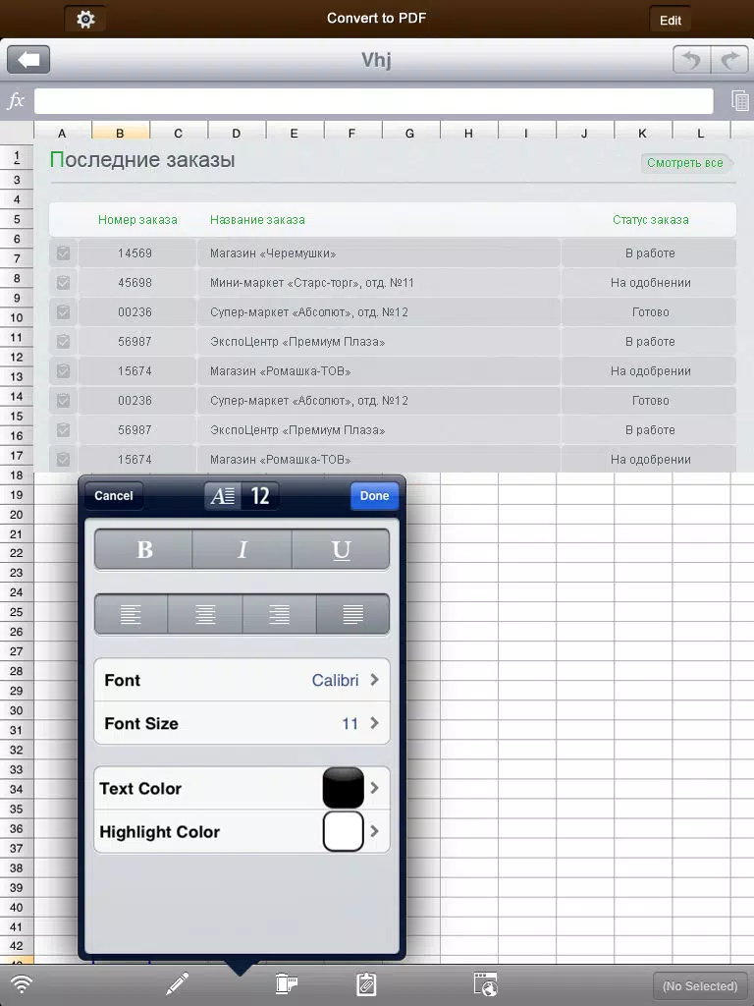Image resolution: width=754 pixels, height=1006 pixels.
Task: Tap the pencil edit icon
Action: [177, 984]
